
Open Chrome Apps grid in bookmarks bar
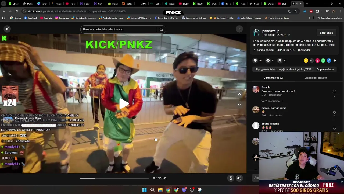click(x=3, y=18)
